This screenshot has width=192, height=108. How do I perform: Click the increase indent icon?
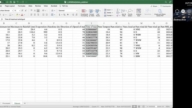[x=47, y=15]
